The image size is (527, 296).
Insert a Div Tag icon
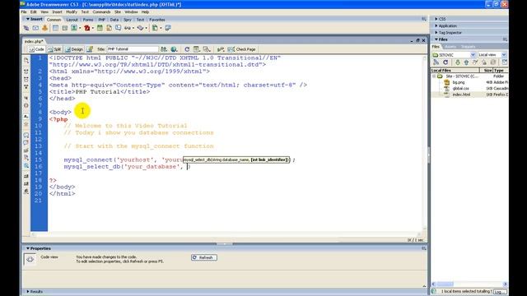[x=65, y=28]
